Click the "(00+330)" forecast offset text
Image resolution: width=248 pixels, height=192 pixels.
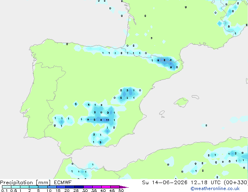(x=236, y=183)
